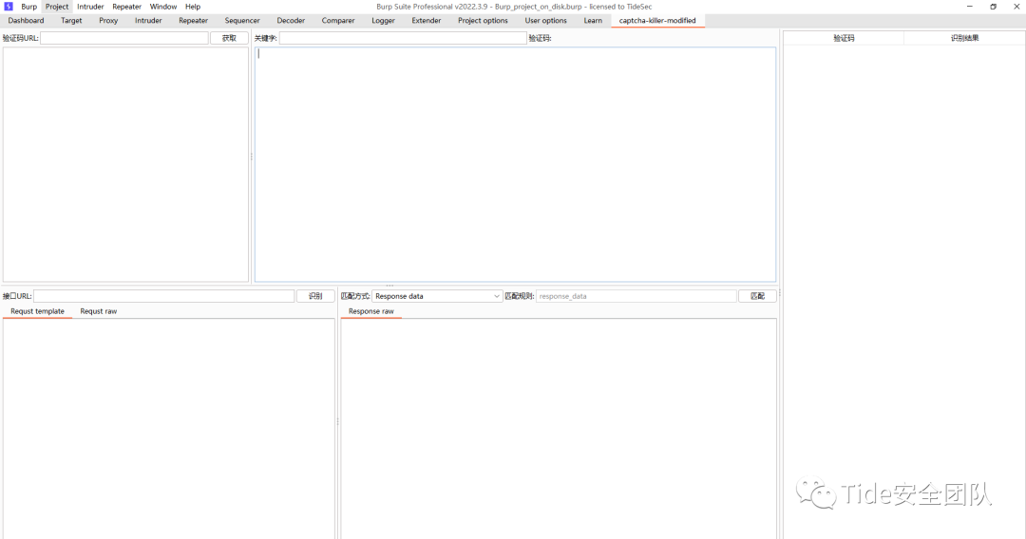
Task: Select the Requst template tab
Action: tap(37, 311)
